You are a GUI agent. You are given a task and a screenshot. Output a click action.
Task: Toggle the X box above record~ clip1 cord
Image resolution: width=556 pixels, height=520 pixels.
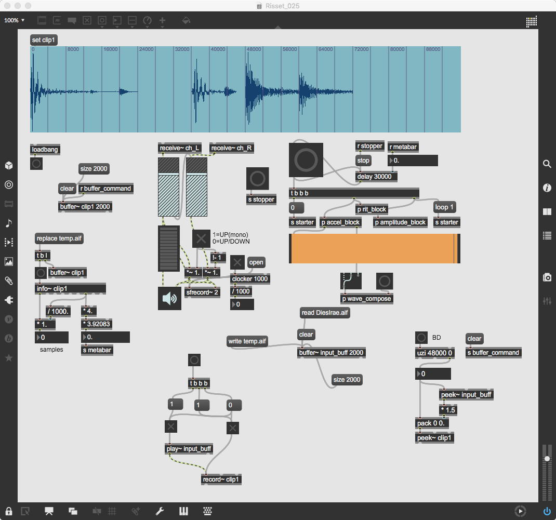[233, 428]
